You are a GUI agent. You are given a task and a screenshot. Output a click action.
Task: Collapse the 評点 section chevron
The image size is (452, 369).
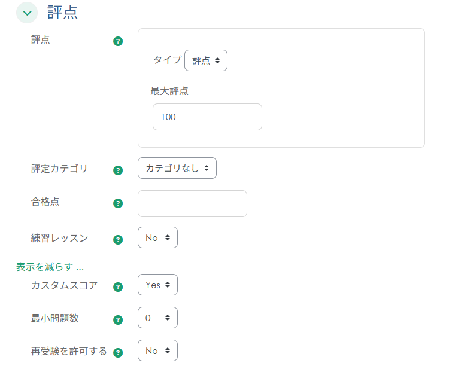click(x=27, y=13)
